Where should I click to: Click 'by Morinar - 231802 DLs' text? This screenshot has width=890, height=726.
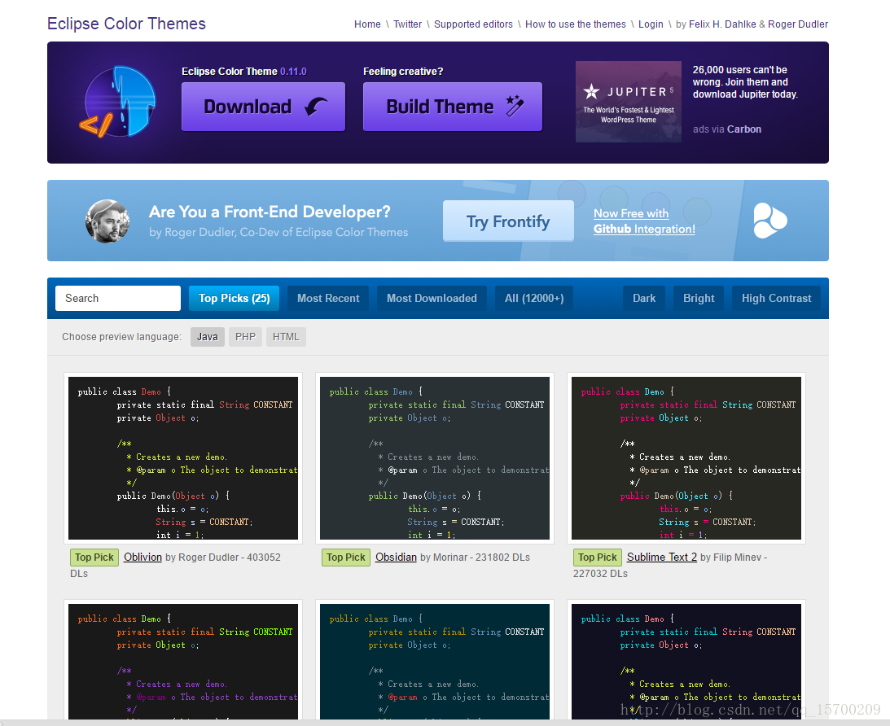475,558
